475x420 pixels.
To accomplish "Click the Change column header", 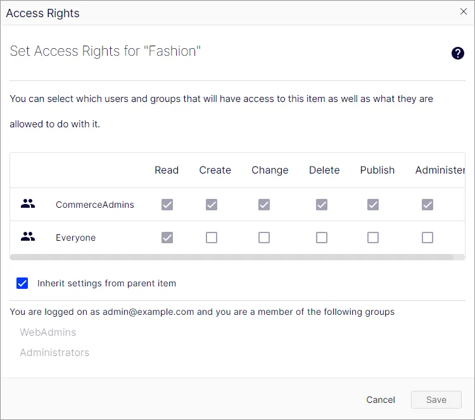I will pyautogui.click(x=270, y=170).
